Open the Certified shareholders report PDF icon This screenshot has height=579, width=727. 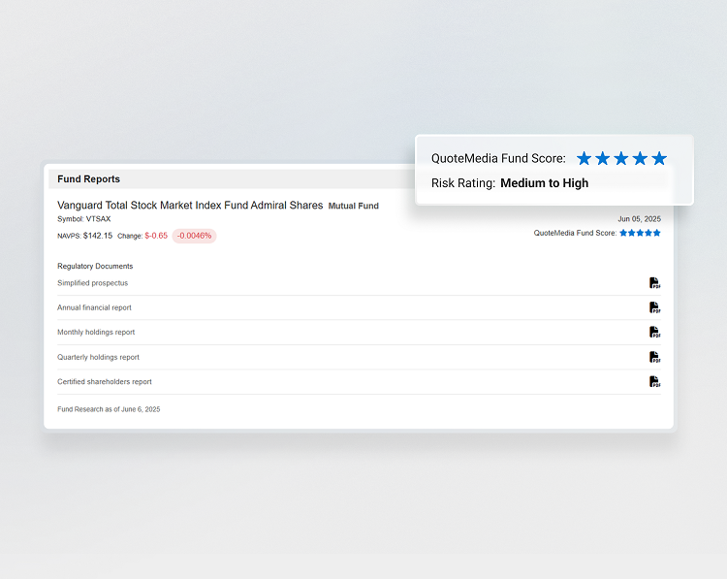pyautogui.click(x=654, y=382)
